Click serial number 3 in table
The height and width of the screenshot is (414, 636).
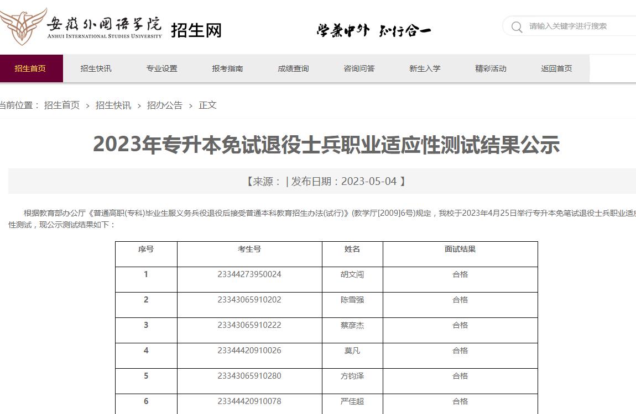pos(146,325)
